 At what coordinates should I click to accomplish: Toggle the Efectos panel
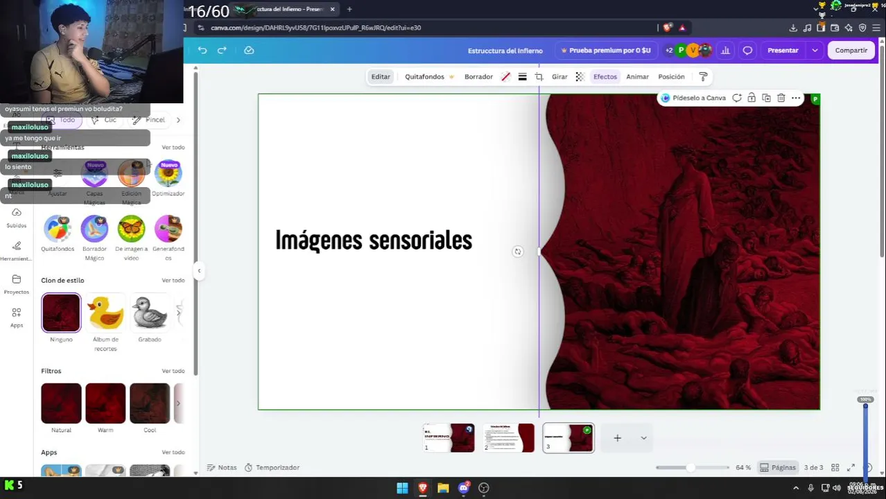pyautogui.click(x=605, y=77)
